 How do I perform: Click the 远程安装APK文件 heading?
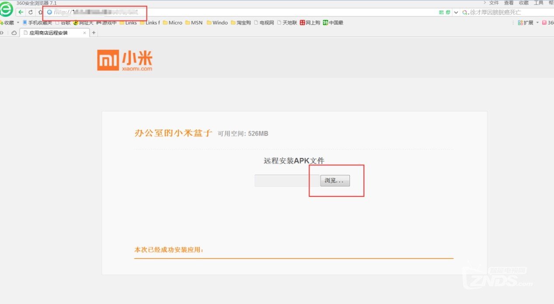click(x=294, y=161)
